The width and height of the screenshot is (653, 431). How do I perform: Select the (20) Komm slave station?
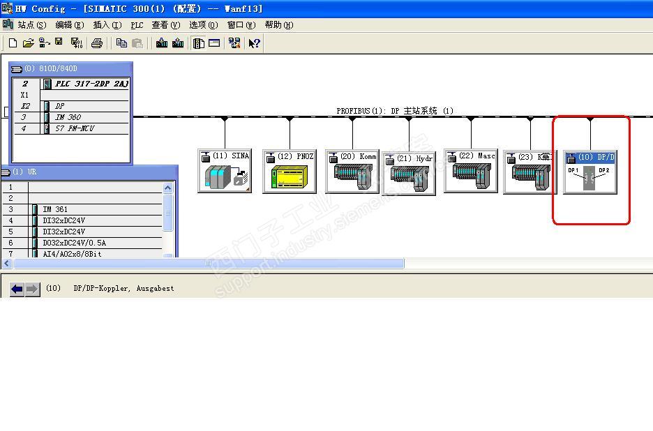(x=353, y=171)
